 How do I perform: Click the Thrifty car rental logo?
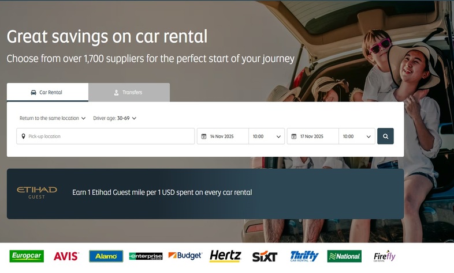[x=304, y=256]
